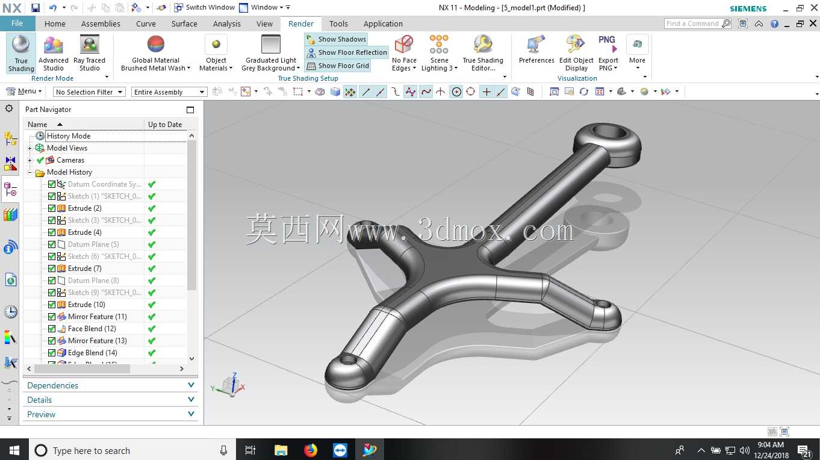820x460 pixels.
Task: Open the History clock sidebar tab
Action: [x=10, y=311]
